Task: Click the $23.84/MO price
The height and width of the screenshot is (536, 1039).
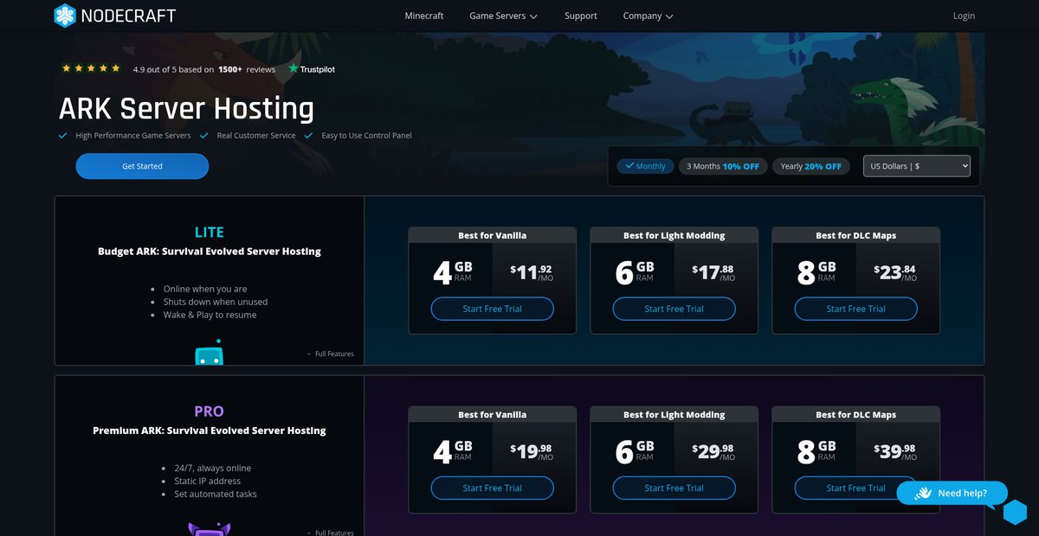Action: (895, 272)
